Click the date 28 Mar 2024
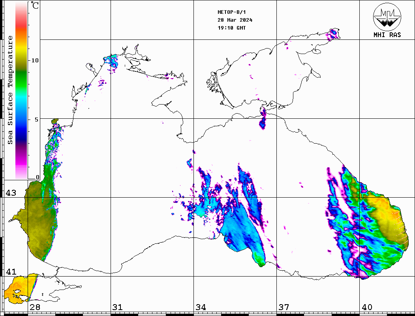 235,20
